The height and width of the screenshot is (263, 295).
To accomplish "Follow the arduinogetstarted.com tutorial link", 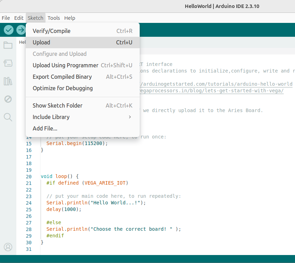I will pyautogui.click(x=216, y=84).
